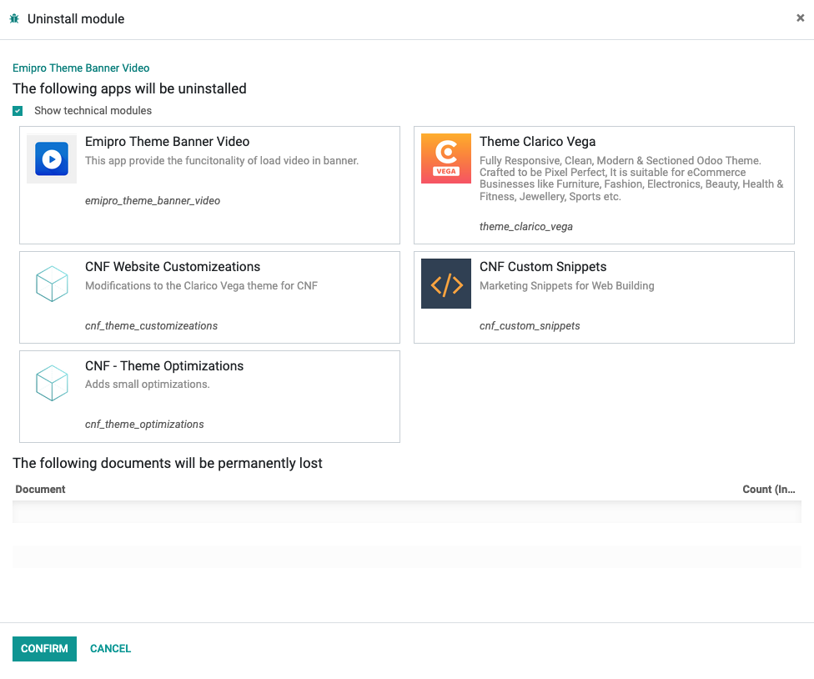Sort by the Count column header

coord(768,490)
